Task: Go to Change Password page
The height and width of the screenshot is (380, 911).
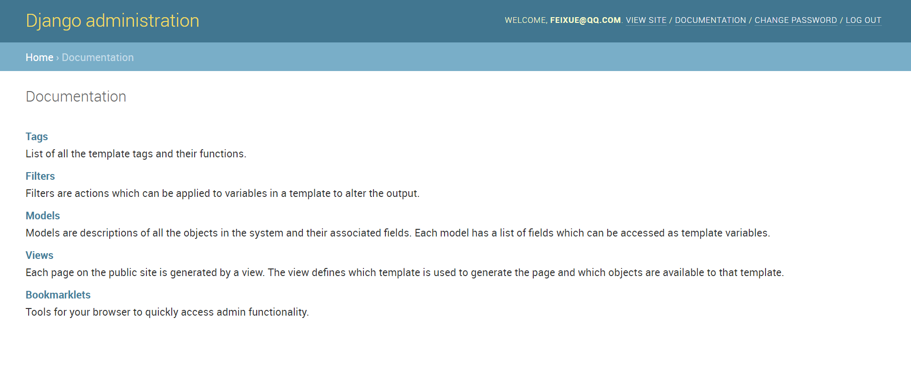Action: click(796, 20)
